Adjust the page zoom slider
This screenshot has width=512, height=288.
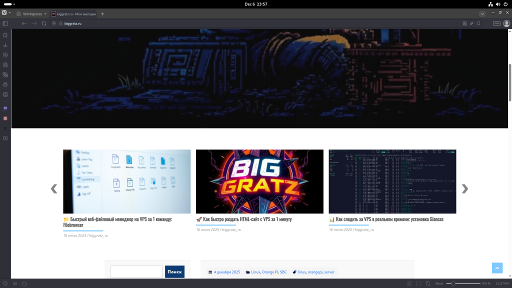pyautogui.click(x=452, y=283)
